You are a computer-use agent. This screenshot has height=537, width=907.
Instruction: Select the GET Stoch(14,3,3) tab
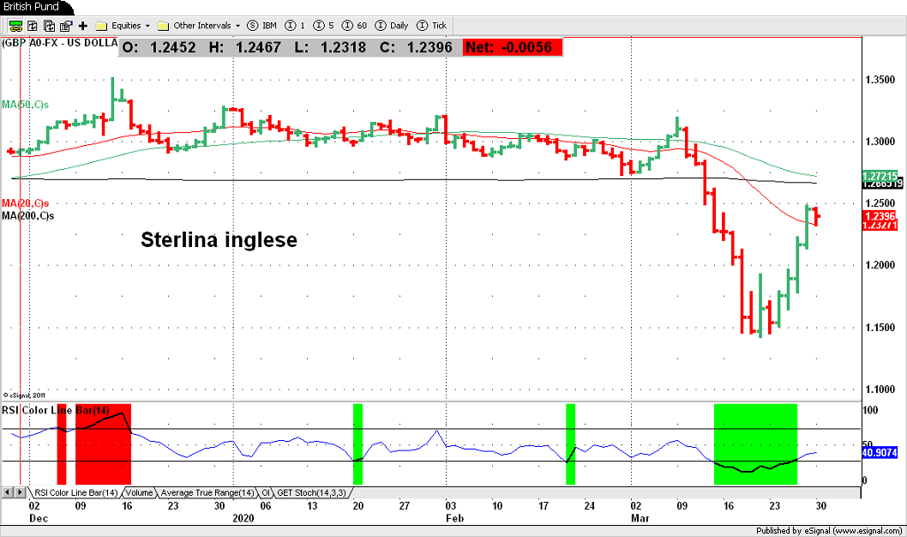(311, 492)
